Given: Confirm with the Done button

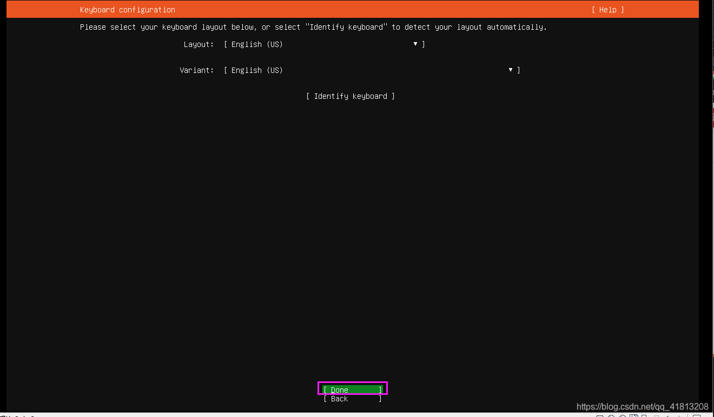Looking at the screenshot, I should (353, 389).
